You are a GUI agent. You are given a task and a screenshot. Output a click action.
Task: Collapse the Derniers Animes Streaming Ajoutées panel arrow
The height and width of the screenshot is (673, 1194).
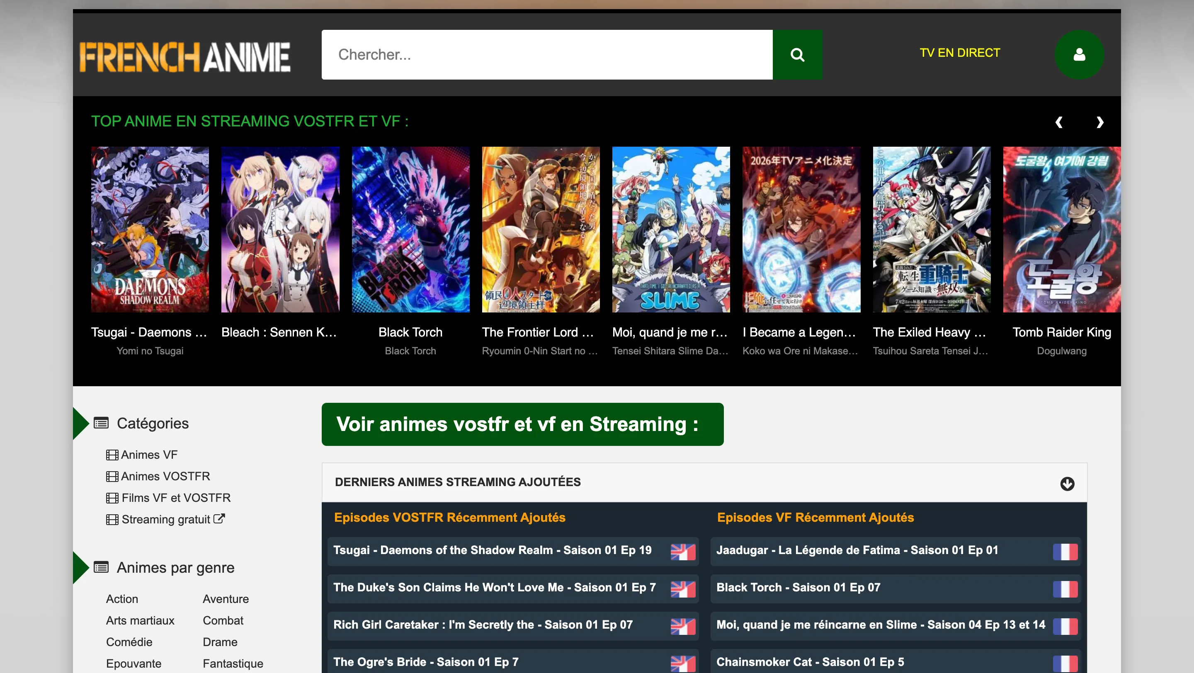pos(1067,484)
